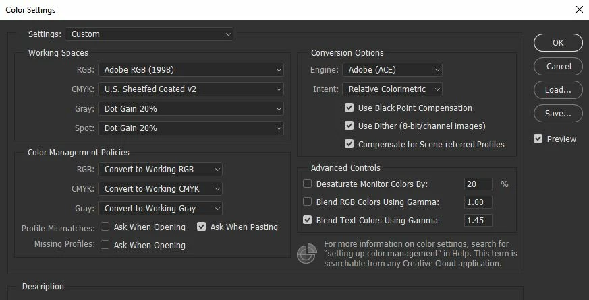This screenshot has height=300, width=589.
Task: Change the Intent dropdown selection
Action: click(392, 89)
